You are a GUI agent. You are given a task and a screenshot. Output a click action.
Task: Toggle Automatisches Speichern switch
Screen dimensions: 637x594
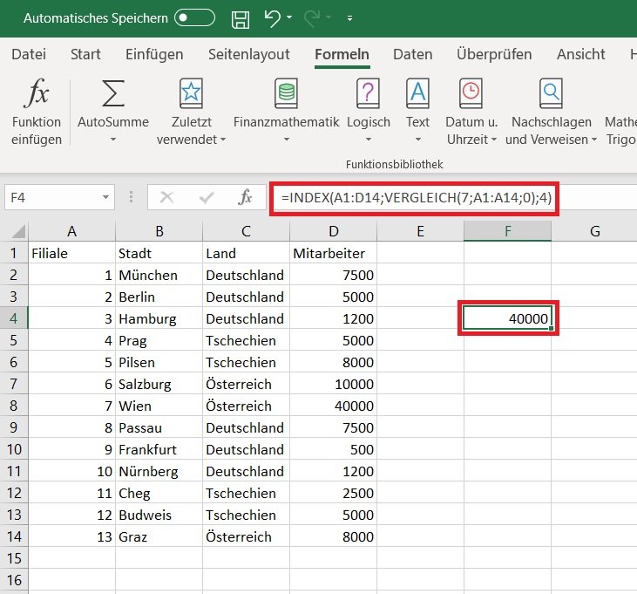click(x=194, y=17)
